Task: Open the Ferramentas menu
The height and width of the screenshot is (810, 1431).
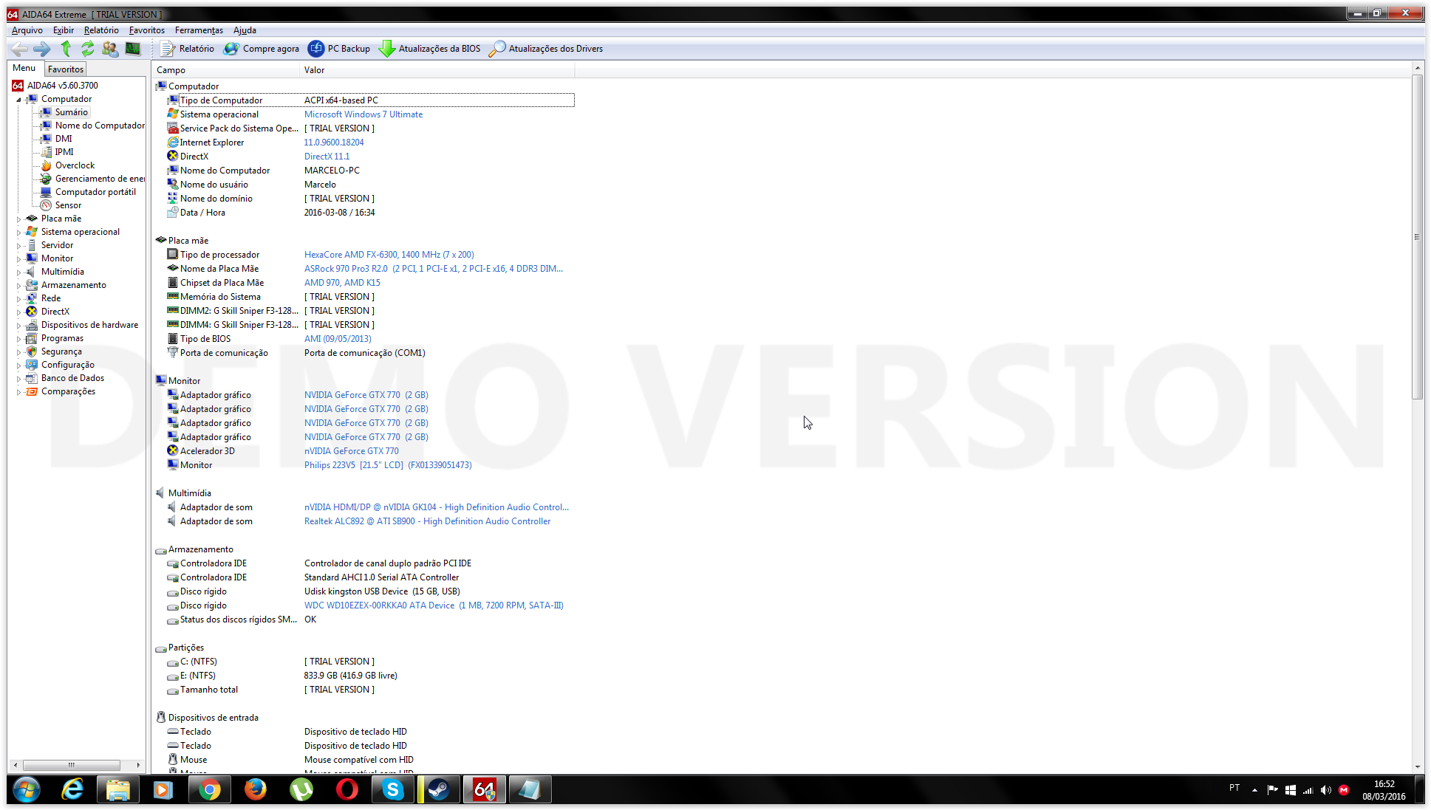Action: coord(199,30)
